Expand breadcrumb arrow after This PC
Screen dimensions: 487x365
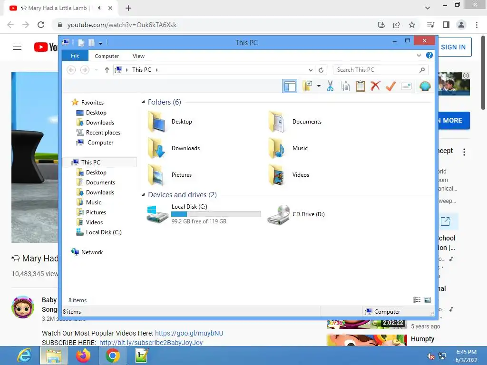pos(156,70)
